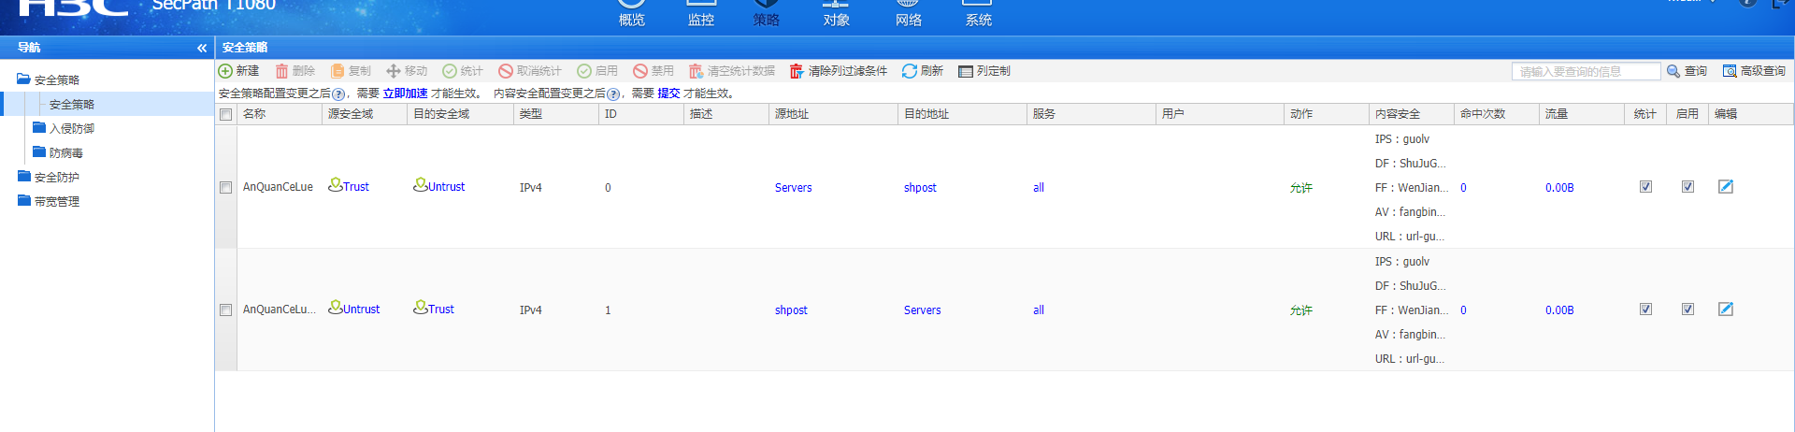The height and width of the screenshot is (432, 1795).
Task: Click the 移动 move toolbar button
Action: point(407,71)
